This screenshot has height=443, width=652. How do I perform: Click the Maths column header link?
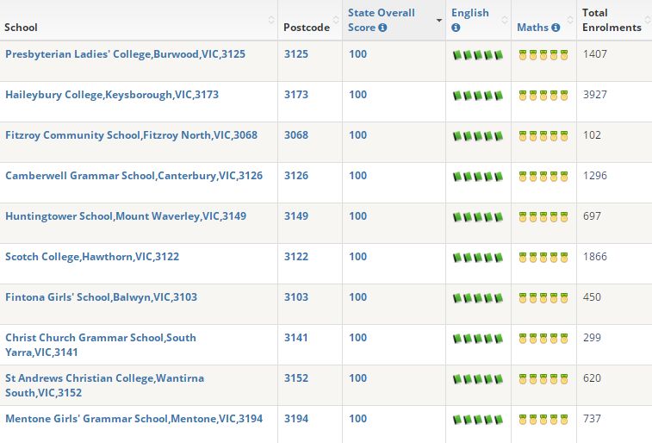pyautogui.click(x=532, y=28)
